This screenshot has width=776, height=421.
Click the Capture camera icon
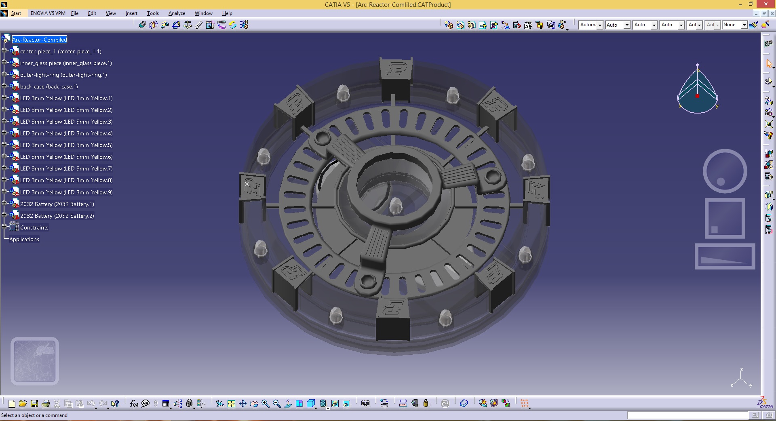pyautogui.click(x=365, y=403)
